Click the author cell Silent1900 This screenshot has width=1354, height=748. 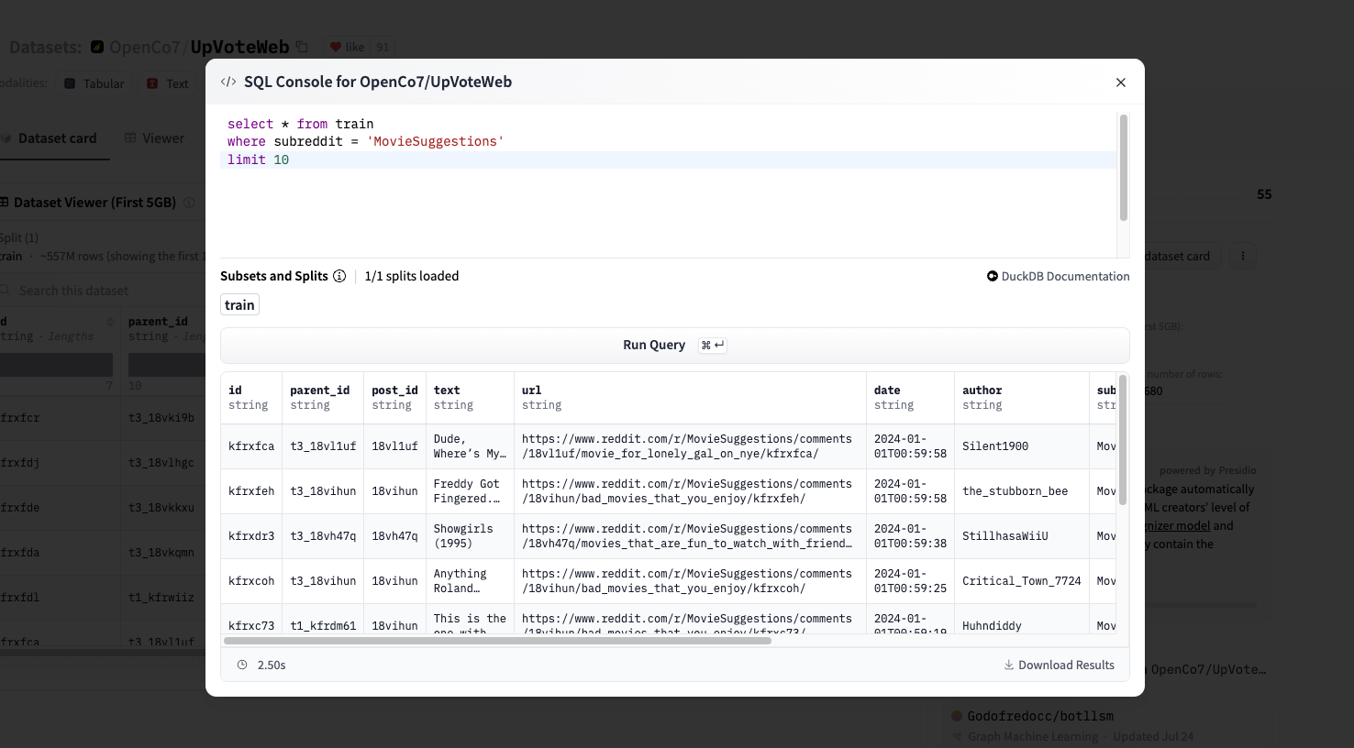[x=995, y=446]
